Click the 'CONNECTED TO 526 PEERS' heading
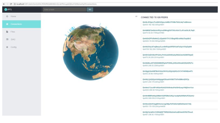The height and width of the screenshot is (123, 220). [x=154, y=18]
